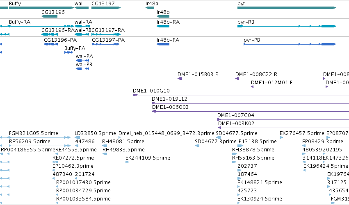Image resolution: width=349 pixels, height=205 pixels.
Task: Select the wal-RA transcript label
Action: tap(84, 22)
